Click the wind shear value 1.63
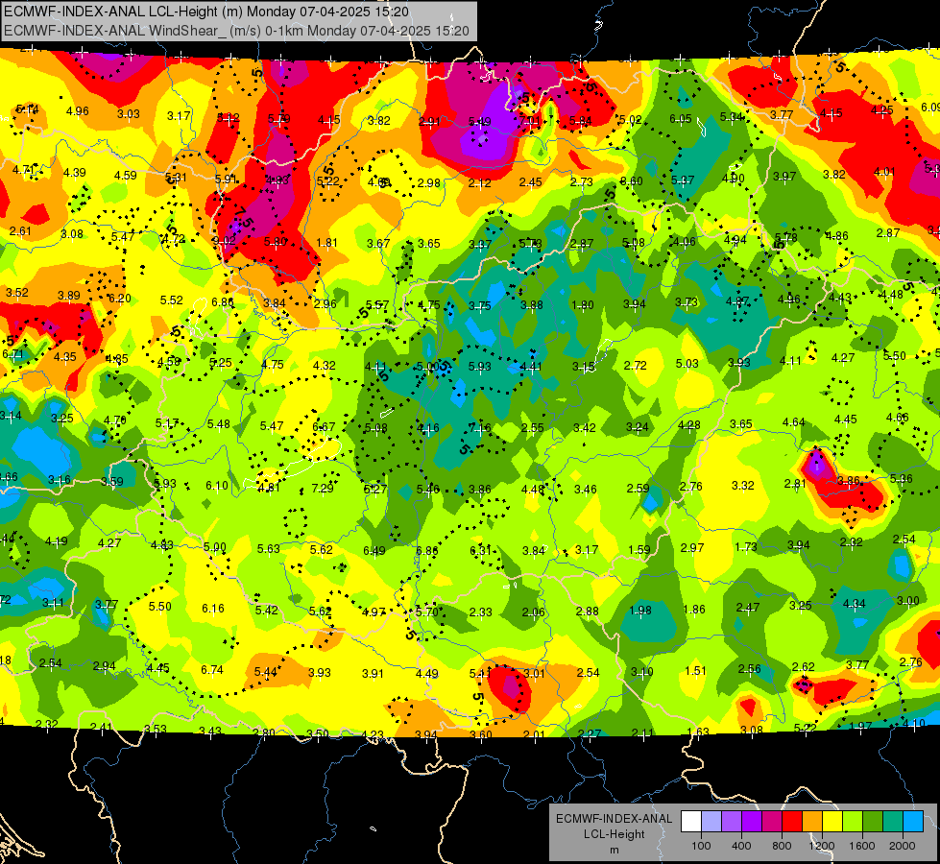940x864 pixels. pyautogui.click(x=698, y=732)
